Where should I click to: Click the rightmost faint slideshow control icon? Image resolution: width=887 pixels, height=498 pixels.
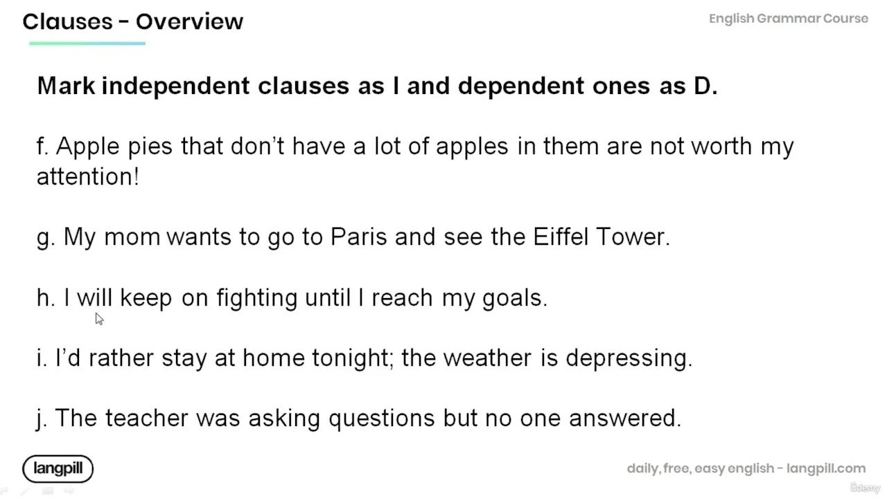point(69,491)
